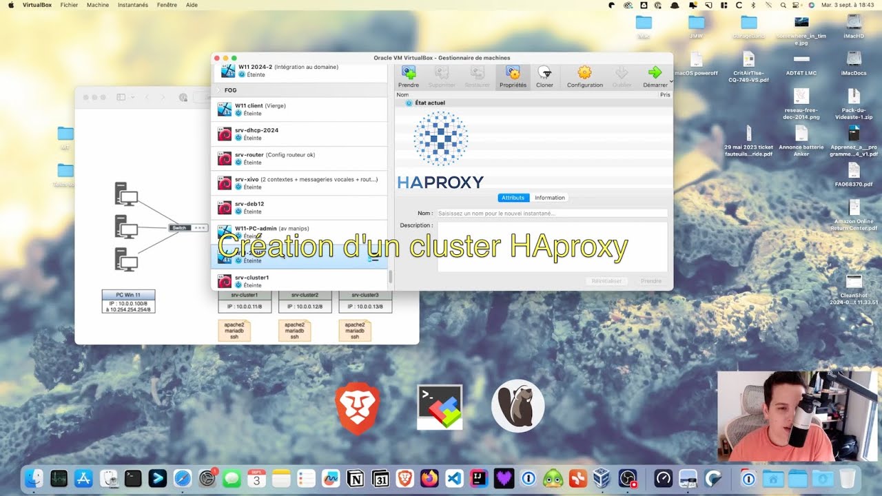Open Messages from the Dock
This screenshot has width=882, height=496.
(x=232, y=477)
